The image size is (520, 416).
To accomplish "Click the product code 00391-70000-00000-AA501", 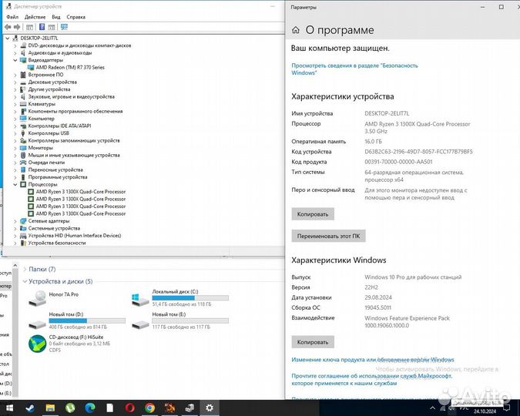I will 398,162.
